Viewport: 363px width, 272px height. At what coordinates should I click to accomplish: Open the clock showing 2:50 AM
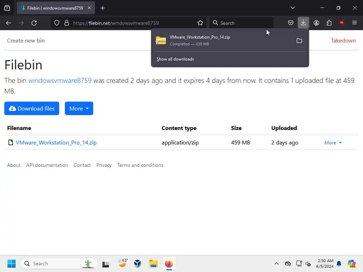click(x=325, y=263)
